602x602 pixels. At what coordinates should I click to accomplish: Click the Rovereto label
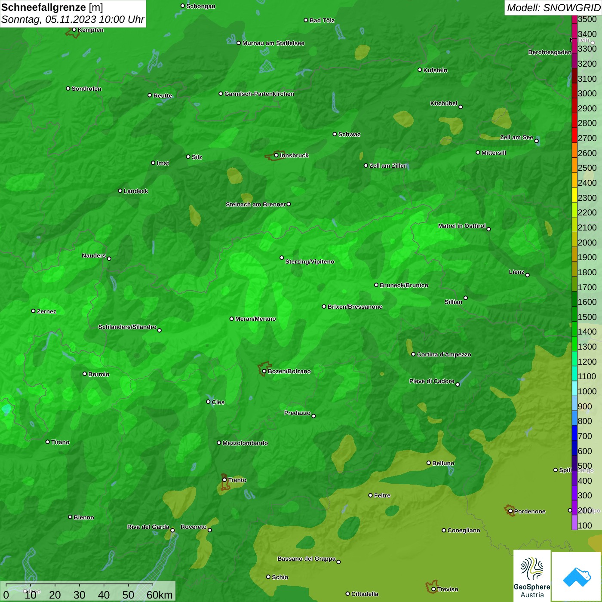tap(193, 527)
